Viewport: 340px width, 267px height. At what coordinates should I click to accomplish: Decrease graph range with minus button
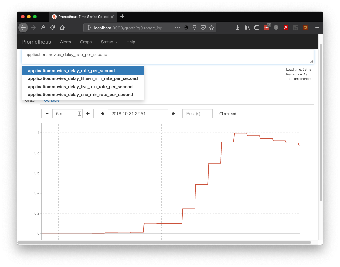click(x=47, y=114)
